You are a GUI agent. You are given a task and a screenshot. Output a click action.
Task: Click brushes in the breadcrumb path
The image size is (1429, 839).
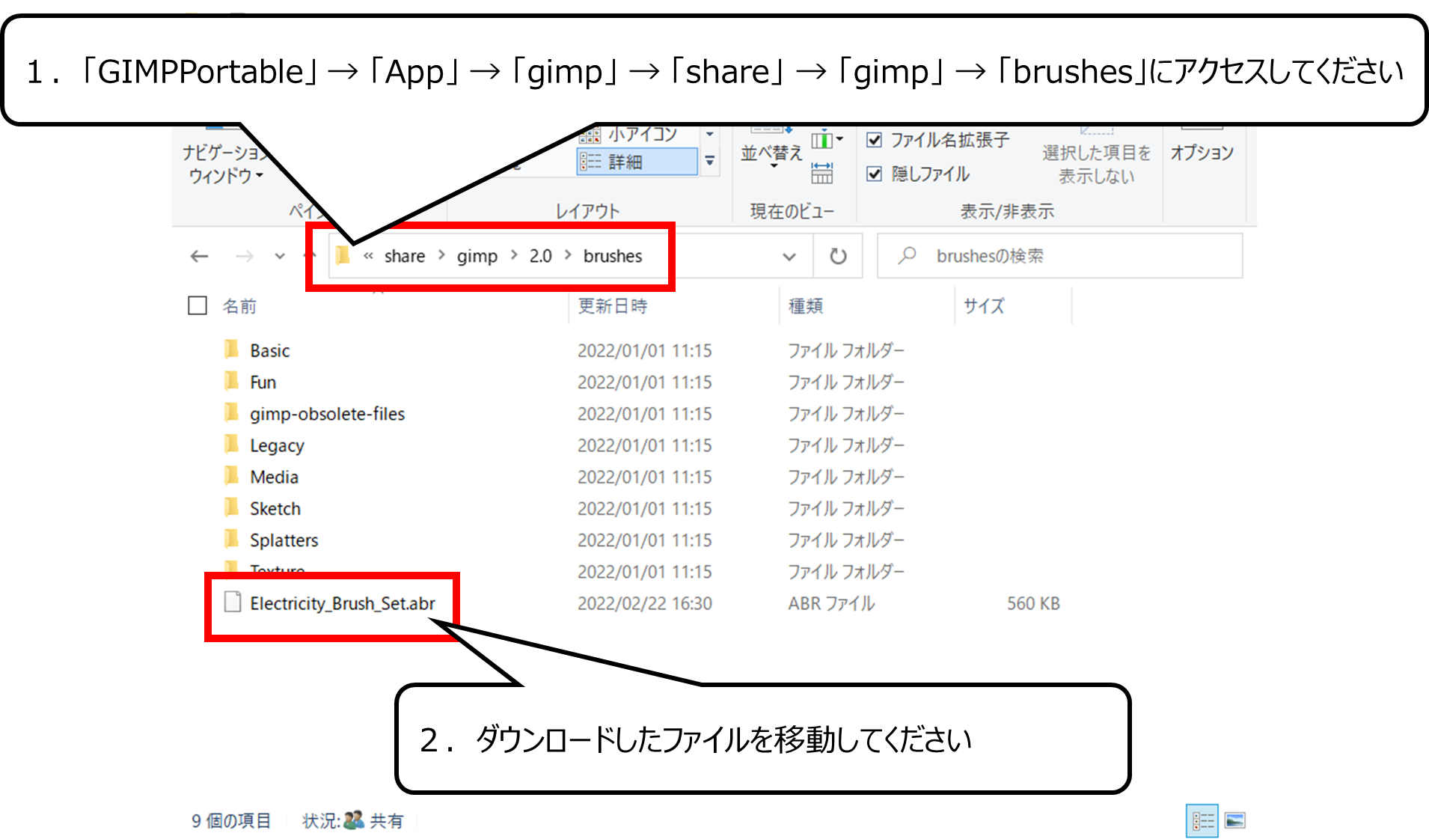[613, 256]
